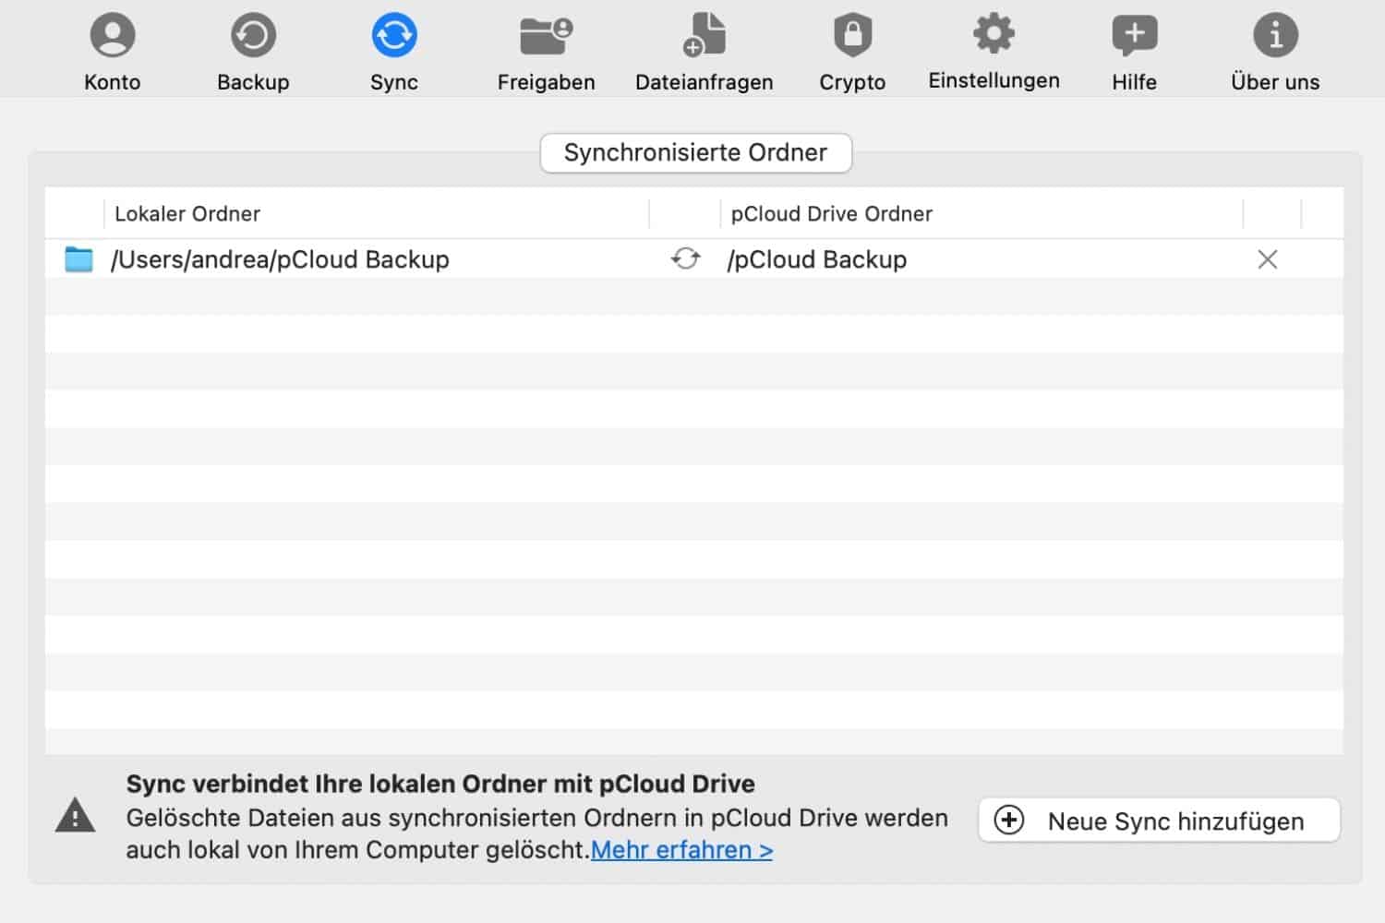Open the Mehr erfahren link
The width and height of the screenshot is (1385, 923).
point(681,850)
